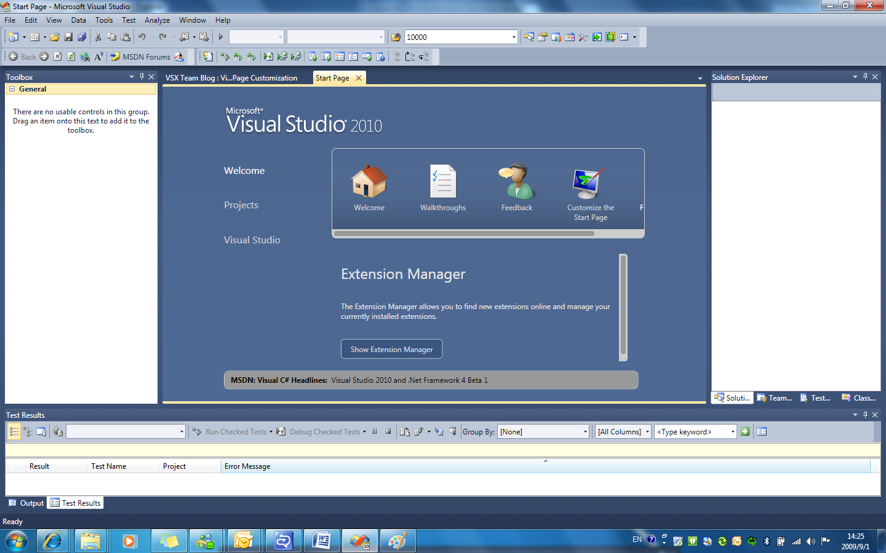The height and width of the screenshot is (553, 886).
Task: Click the Welcome house icon
Action: tap(369, 181)
